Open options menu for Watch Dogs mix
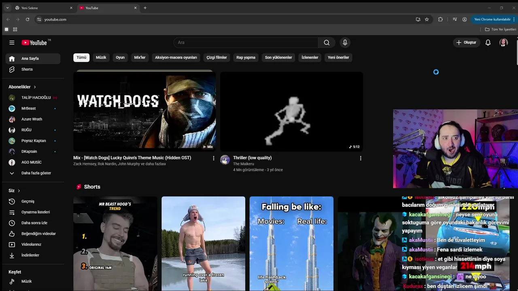 [214, 158]
